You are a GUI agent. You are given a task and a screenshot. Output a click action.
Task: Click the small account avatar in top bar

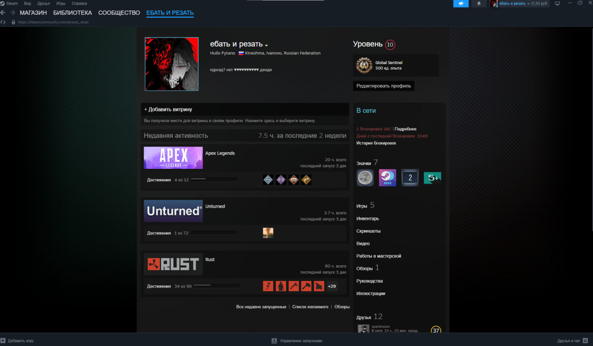pyautogui.click(x=494, y=3)
